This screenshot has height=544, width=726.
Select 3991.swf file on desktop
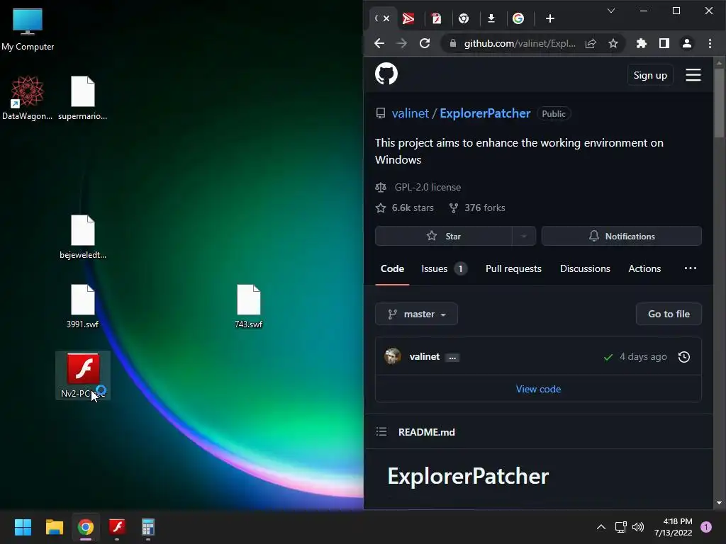82,306
